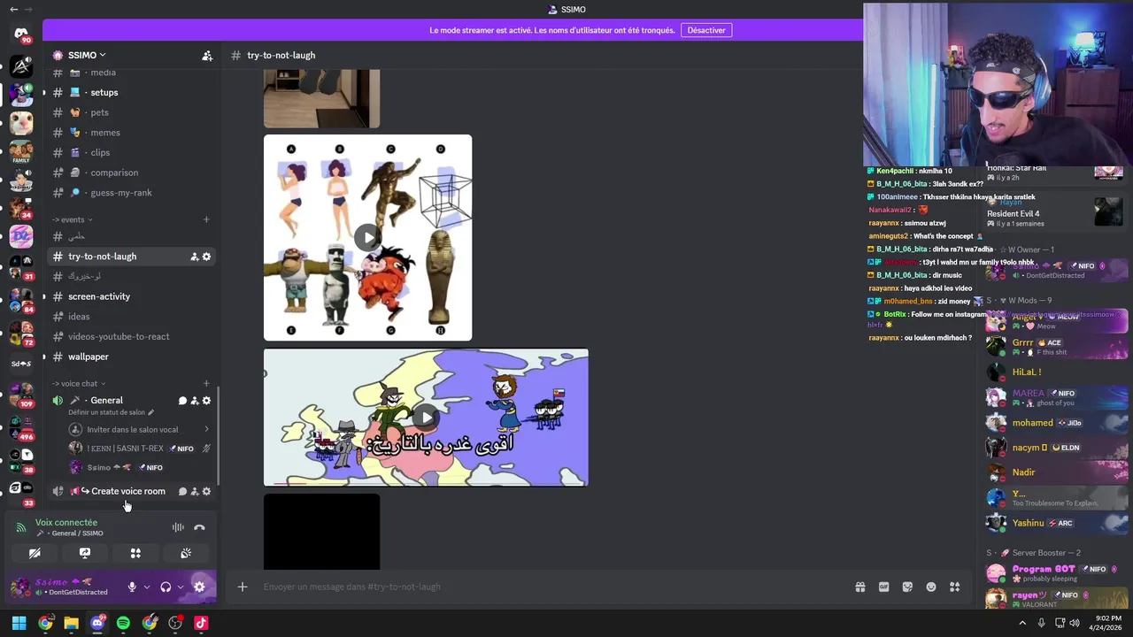Launch an activity from the voice panel
The image size is (1133, 637).
[x=135, y=553]
